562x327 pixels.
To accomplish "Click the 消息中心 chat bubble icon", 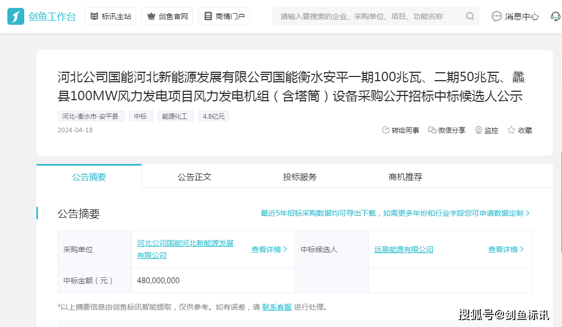I will tap(497, 16).
